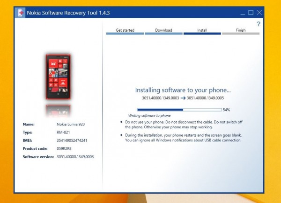
Task: Select the Get started step tab
Action: click(x=125, y=31)
